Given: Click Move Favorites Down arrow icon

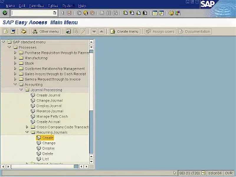Looking at the screenshot, I should (x=94, y=32).
